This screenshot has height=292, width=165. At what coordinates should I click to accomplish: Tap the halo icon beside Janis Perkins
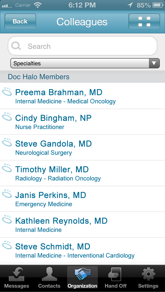(x=7, y=194)
